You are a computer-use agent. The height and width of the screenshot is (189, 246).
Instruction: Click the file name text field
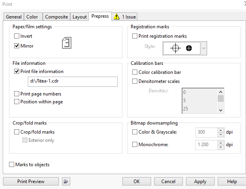pyautogui.click(x=73, y=81)
